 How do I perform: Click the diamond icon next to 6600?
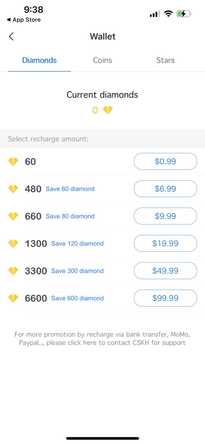point(13,298)
